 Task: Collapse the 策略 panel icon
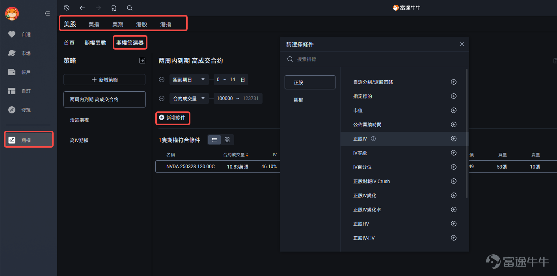click(x=142, y=61)
